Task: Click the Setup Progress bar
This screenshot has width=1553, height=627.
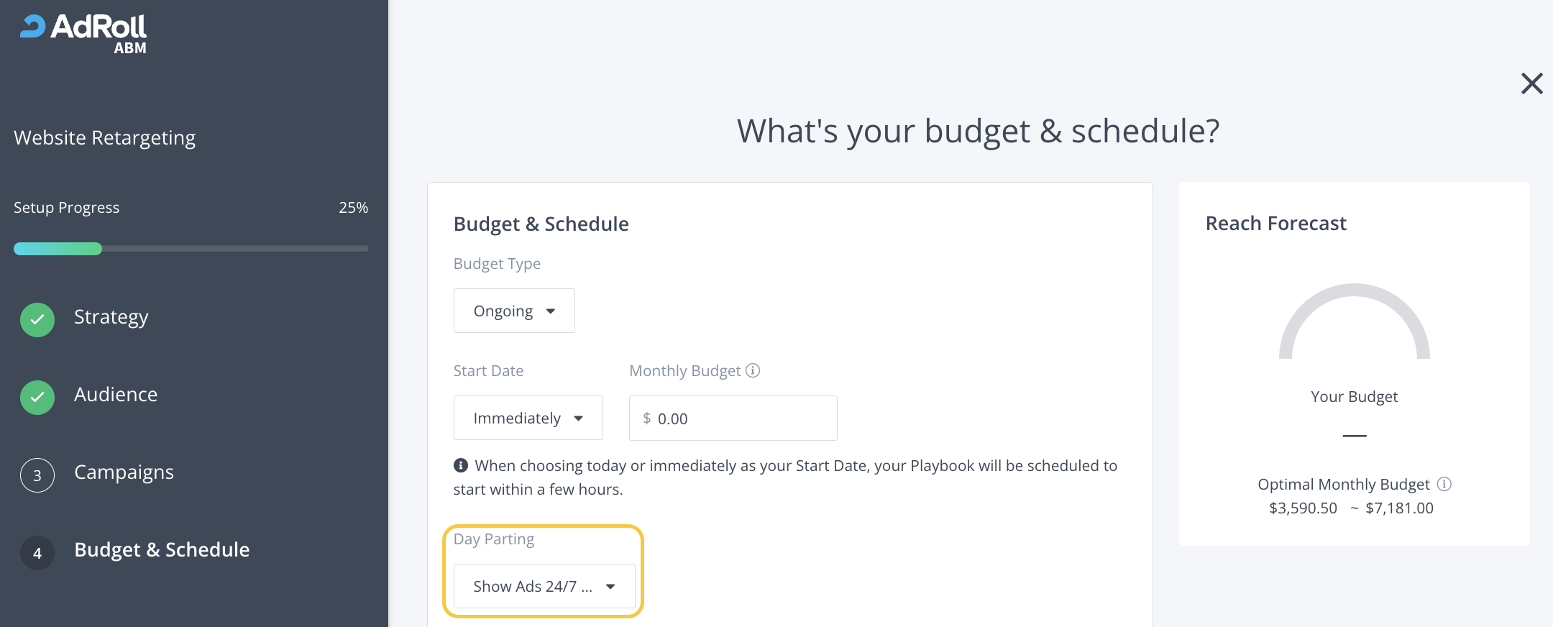Action: click(x=191, y=249)
